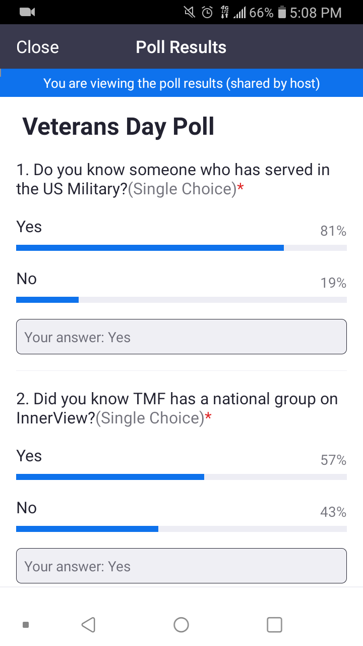Tap the Poll Results header title
Screen dimensions: 363x646
[181, 47]
